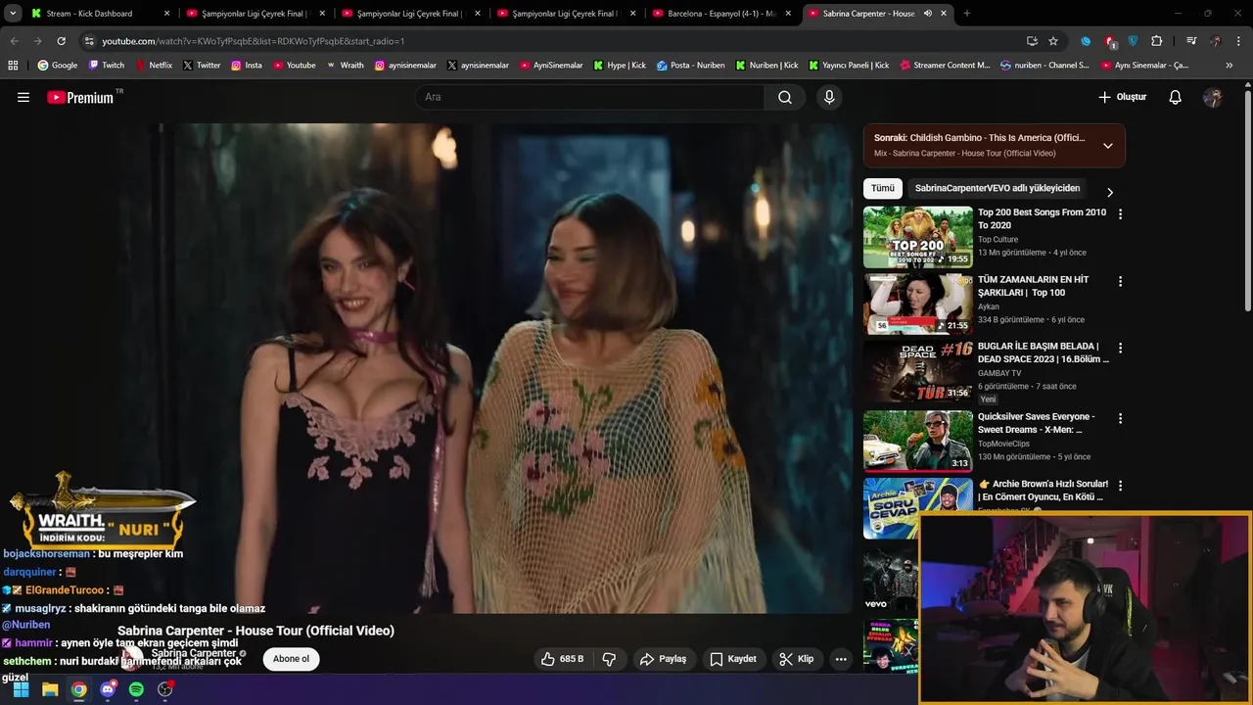Show hidden bookmarks with double chevron
Viewport: 1253px width, 705px height.
(1230, 66)
